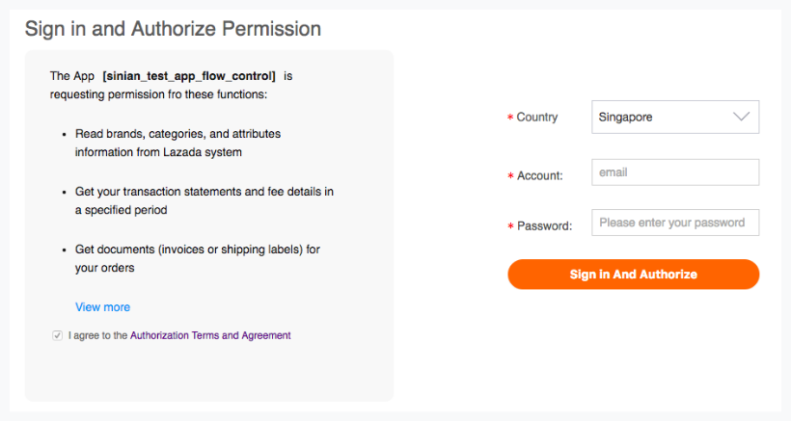This screenshot has width=791, height=421.
Task: Click the Account field label
Action: coord(540,175)
